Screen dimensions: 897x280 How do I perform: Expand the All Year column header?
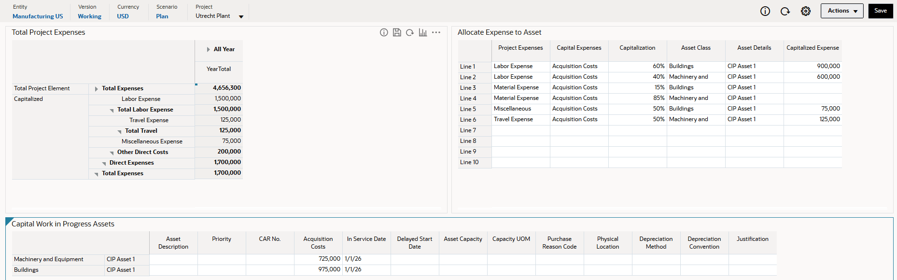(x=209, y=49)
